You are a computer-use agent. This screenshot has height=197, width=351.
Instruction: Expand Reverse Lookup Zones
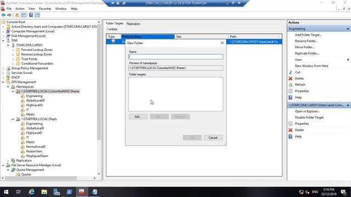pos(13,54)
